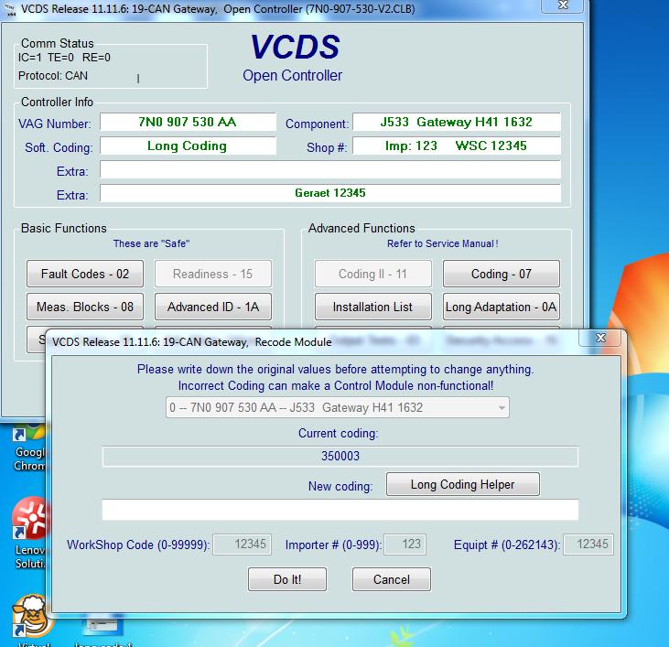Close the Open Controller window
669x647 pixels.
click(563, 5)
